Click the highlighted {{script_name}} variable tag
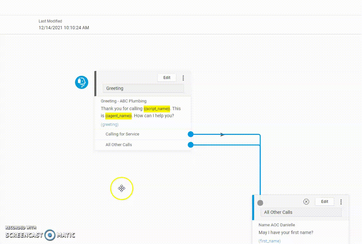 coord(157,109)
